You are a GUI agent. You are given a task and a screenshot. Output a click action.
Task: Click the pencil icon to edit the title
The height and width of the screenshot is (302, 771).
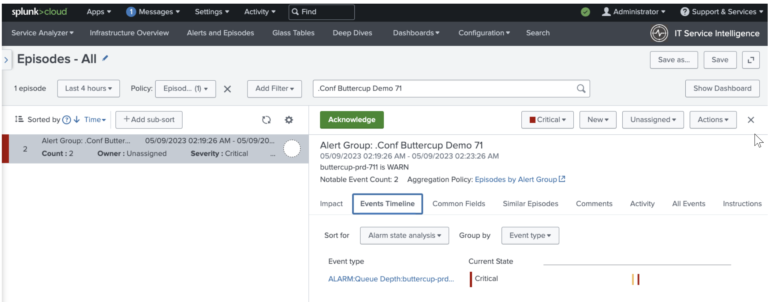(x=105, y=58)
